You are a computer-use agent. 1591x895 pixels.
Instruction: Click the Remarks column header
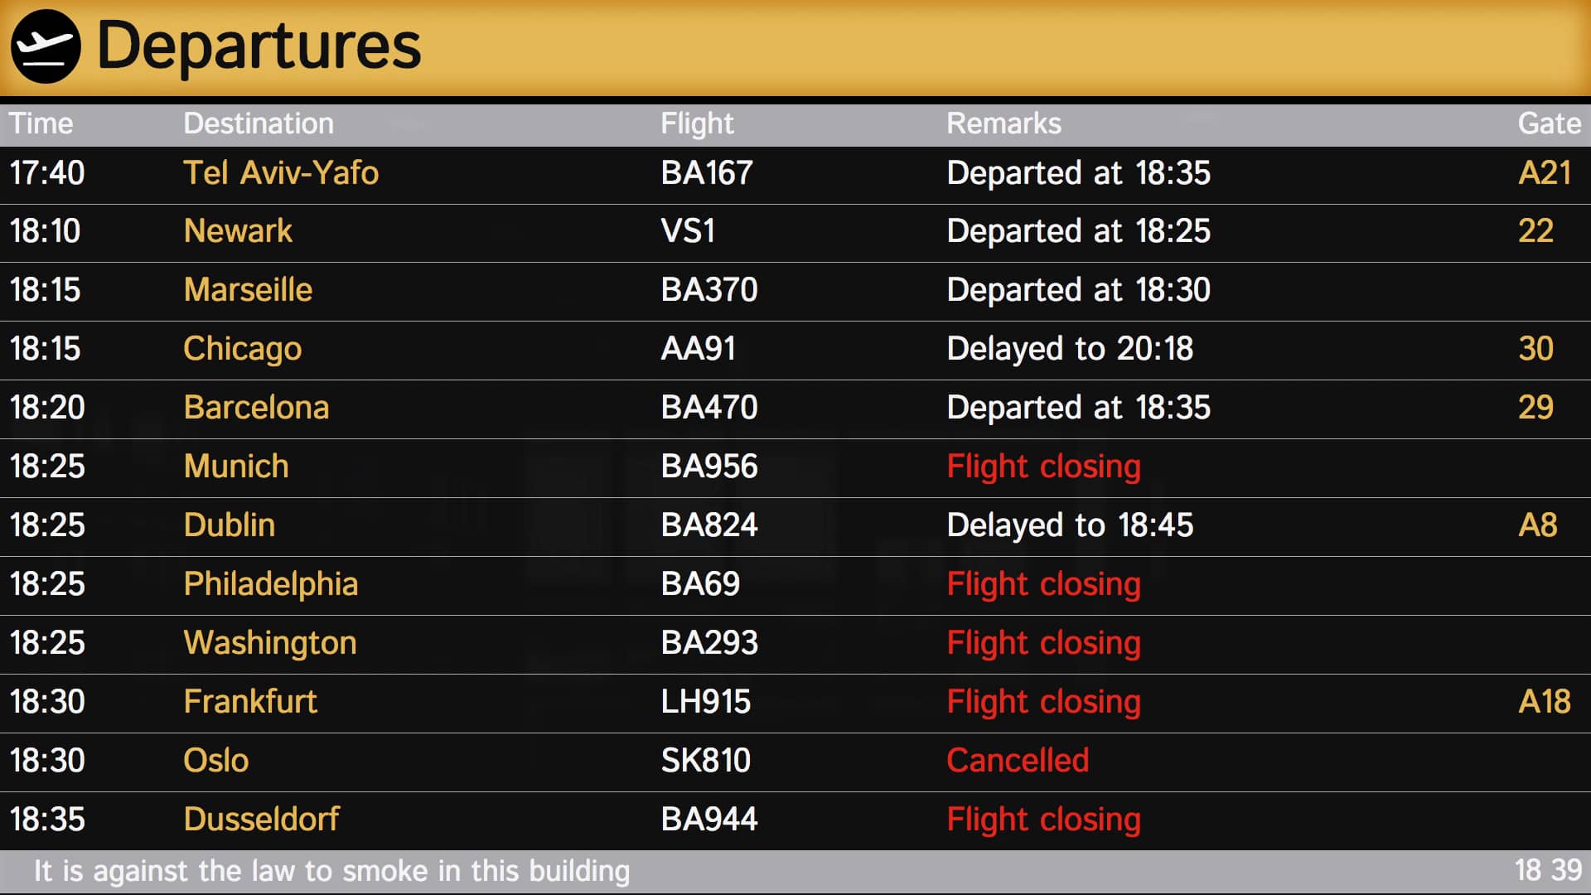tap(1003, 123)
